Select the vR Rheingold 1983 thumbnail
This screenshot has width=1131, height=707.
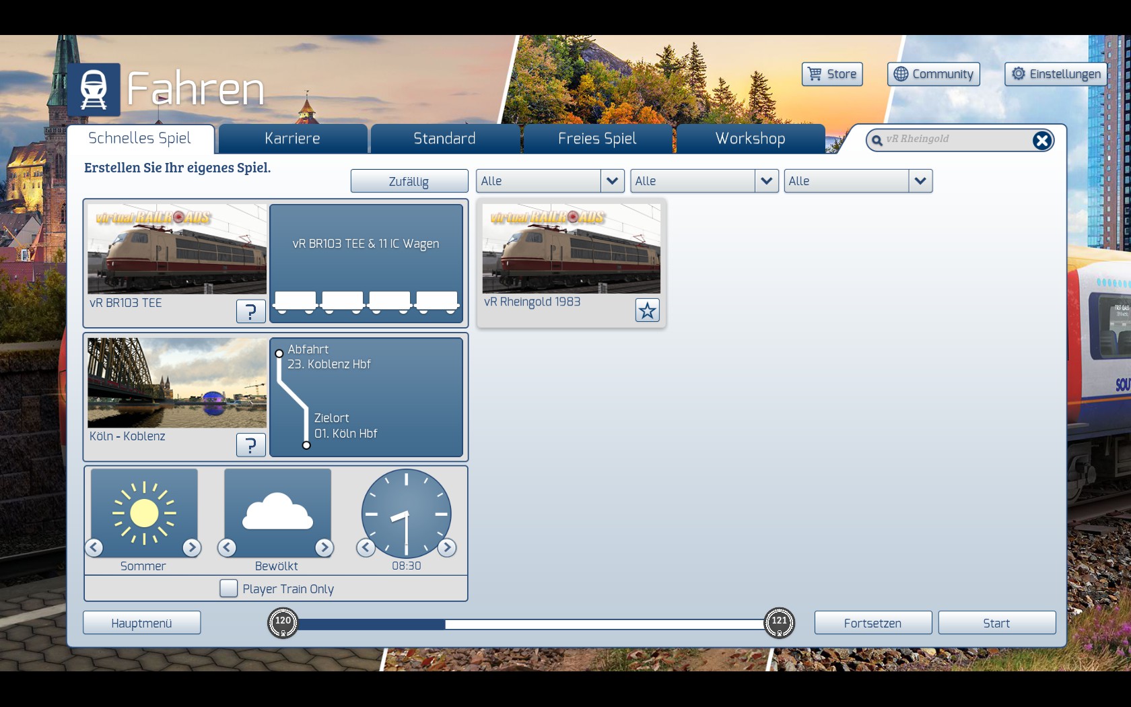(x=571, y=248)
